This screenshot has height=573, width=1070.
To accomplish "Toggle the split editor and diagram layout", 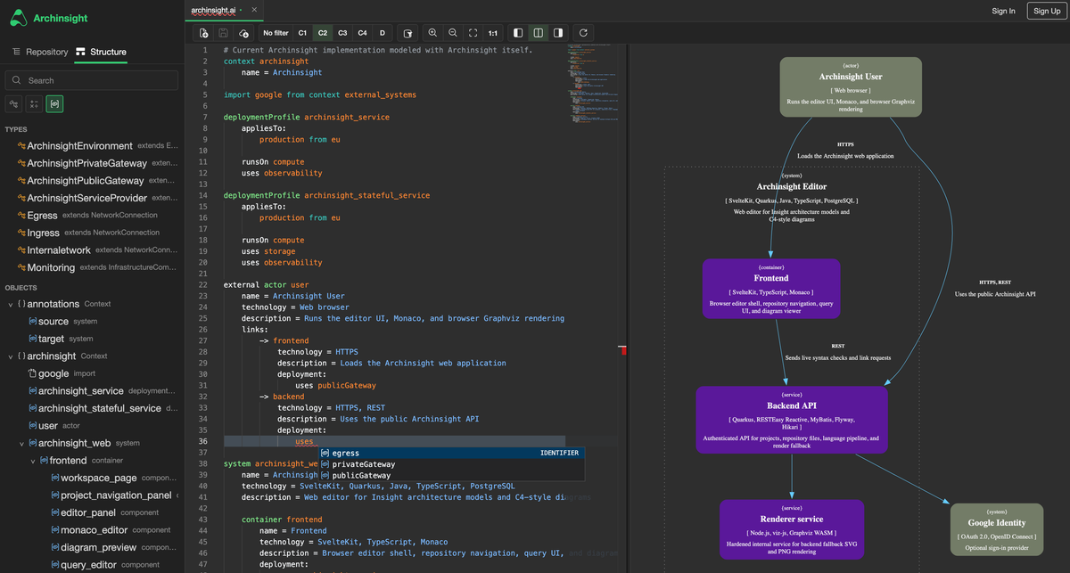I will (x=538, y=33).
